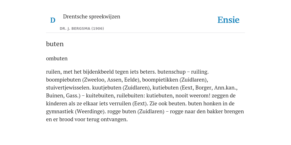Click the blue D letter icon

(53, 20)
